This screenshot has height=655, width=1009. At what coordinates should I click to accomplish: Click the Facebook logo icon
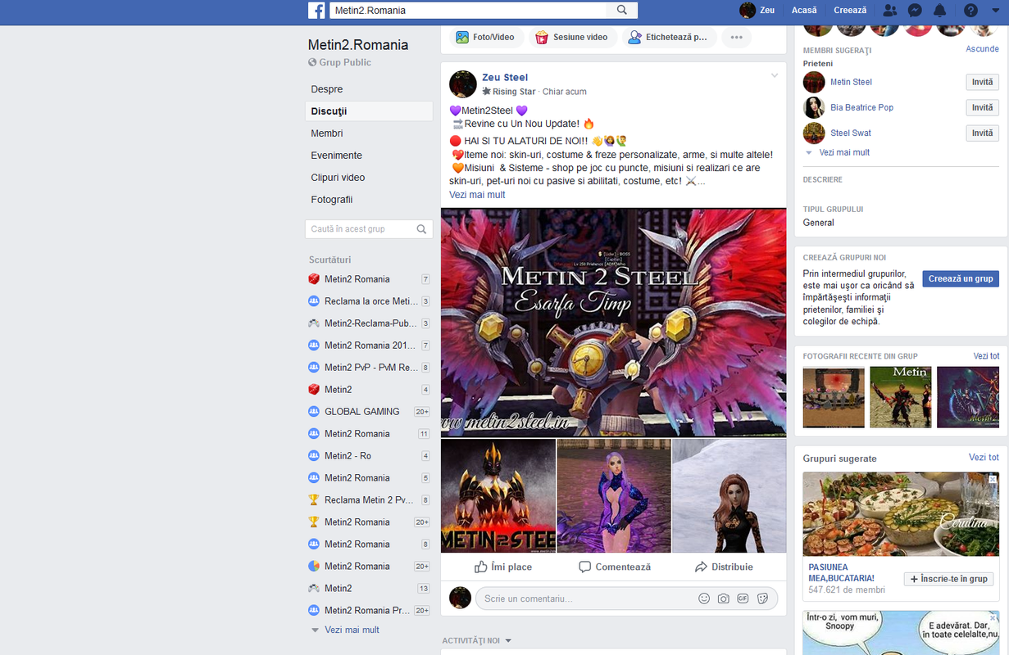316,11
